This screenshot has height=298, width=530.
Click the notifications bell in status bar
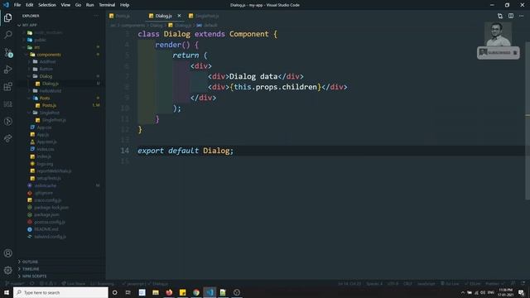coord(523,283)
